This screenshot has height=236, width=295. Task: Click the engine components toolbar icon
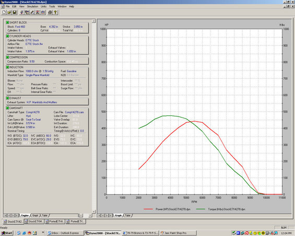click(27, 13)
